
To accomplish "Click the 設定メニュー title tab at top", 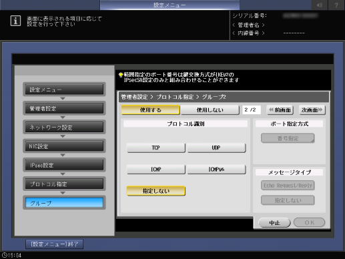I will pos(169,5).
